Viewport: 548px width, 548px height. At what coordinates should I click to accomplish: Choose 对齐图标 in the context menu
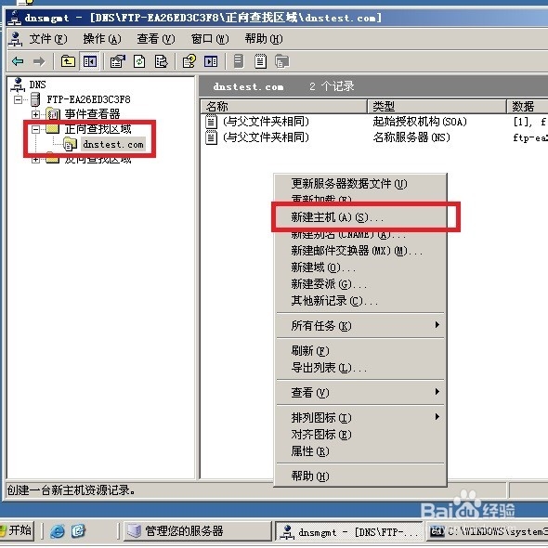(x=360, y=435)
